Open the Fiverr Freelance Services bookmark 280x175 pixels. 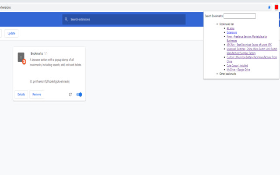(x=247, y=38)
